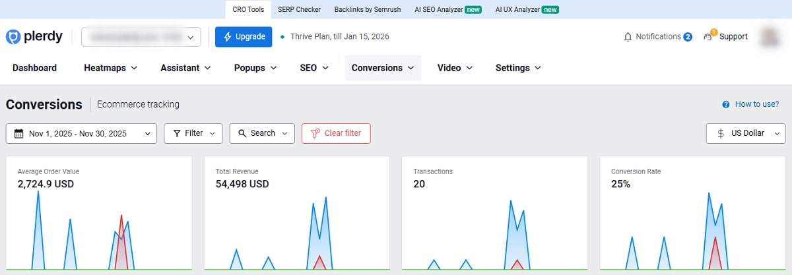This screenshot has width=792, height=275.
Task: Expand the Search dropdown
Action: click(261, 133)
